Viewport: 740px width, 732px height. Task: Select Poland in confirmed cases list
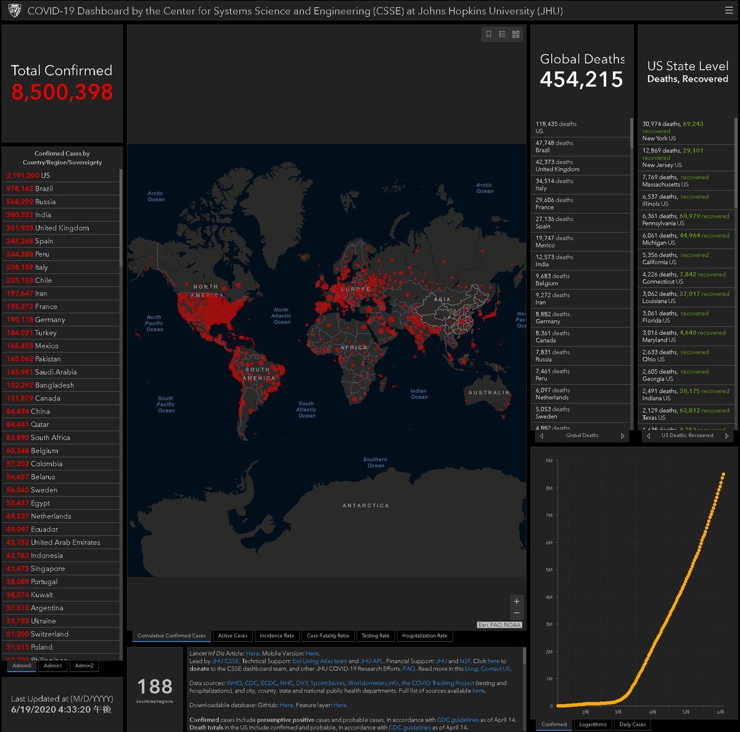60,647
